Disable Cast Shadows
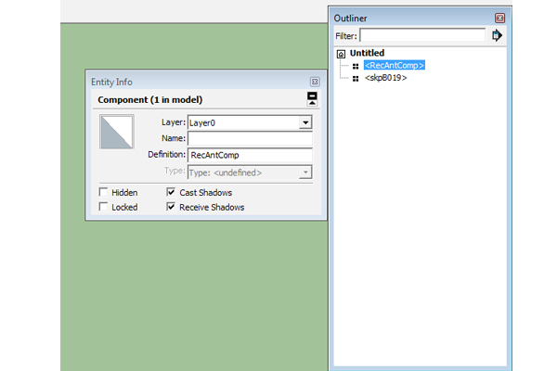The image size is (557, 371). [x=171, y=192]
